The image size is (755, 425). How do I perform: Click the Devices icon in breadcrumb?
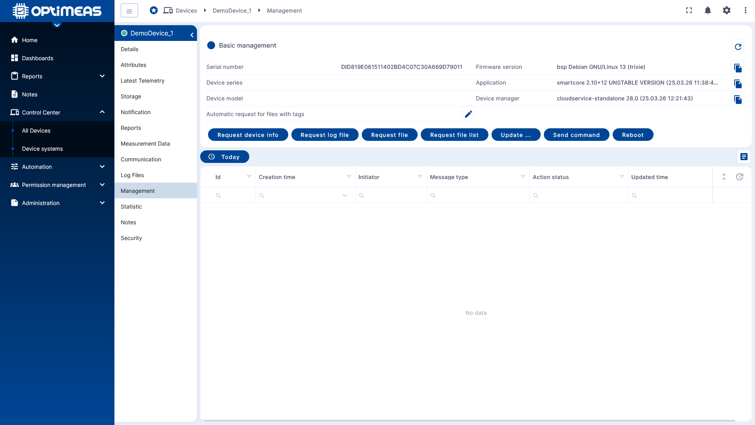[x=168, y=11]
